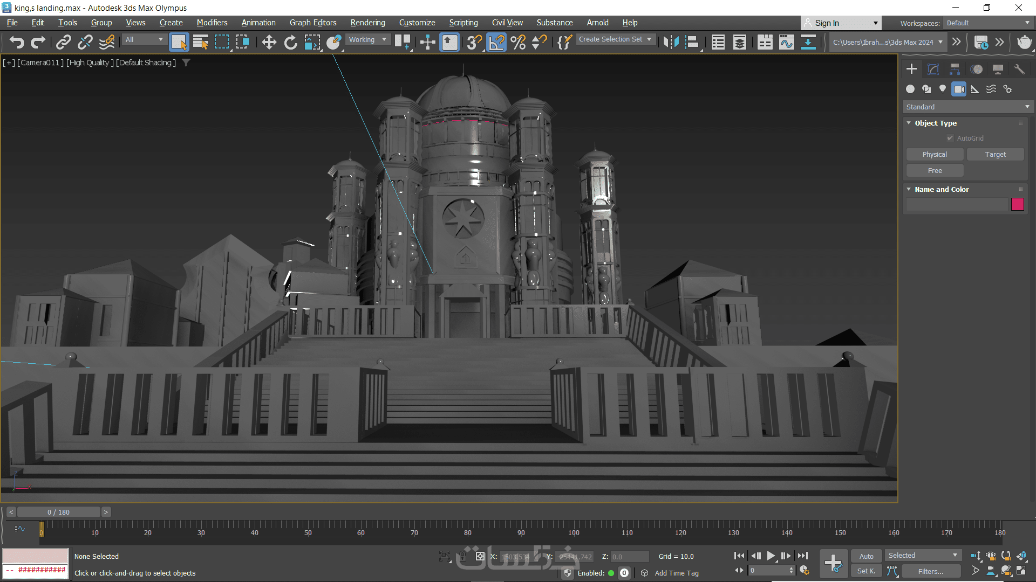Click the Undo arrow icon
Viewport: 1036px width, 582px height.
pos(17,42)
